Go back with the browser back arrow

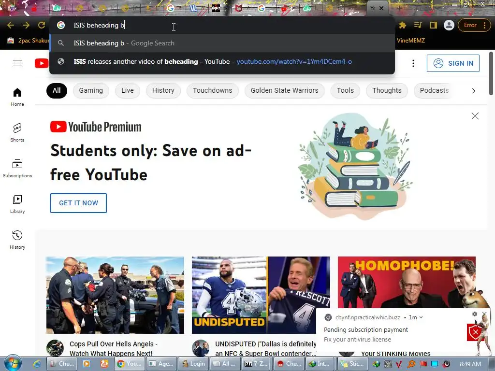click(11, 25)
